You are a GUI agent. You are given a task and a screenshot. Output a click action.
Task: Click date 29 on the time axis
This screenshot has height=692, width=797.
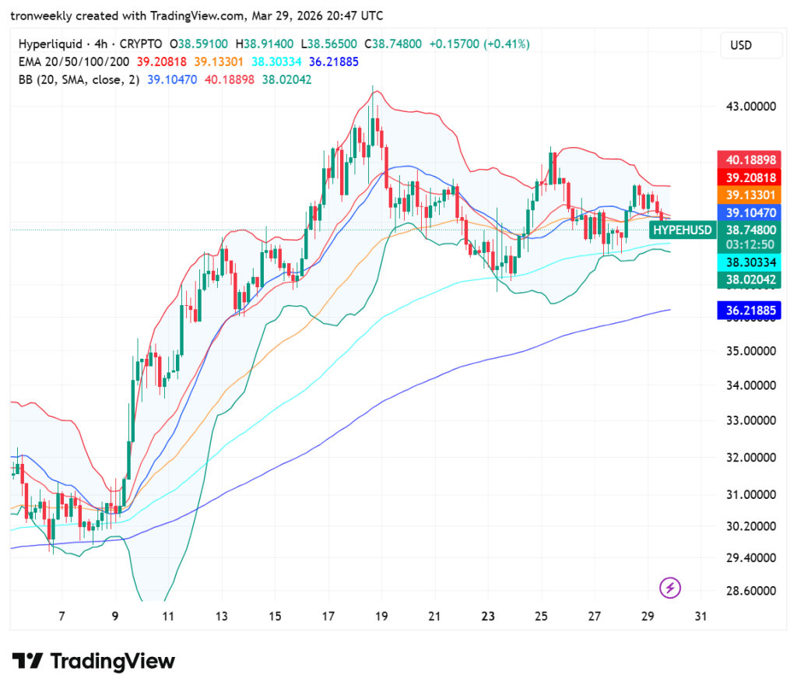[647, 616]
